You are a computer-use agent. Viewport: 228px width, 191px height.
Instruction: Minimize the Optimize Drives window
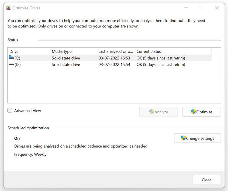[x=186, y=8]
